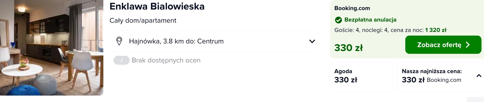Click the location pin icon next to Hajnówka

(x=119, y=41)
